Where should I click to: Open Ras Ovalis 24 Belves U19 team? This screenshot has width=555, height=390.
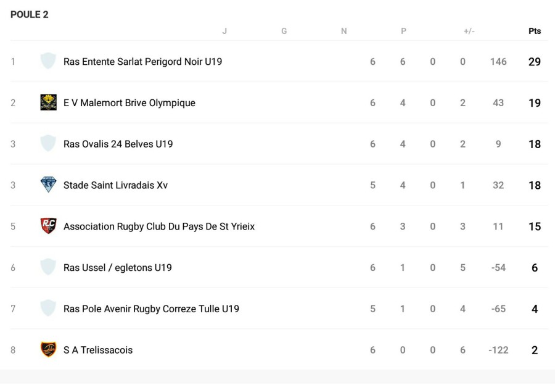pyautogui.click(x=118, y=144)
